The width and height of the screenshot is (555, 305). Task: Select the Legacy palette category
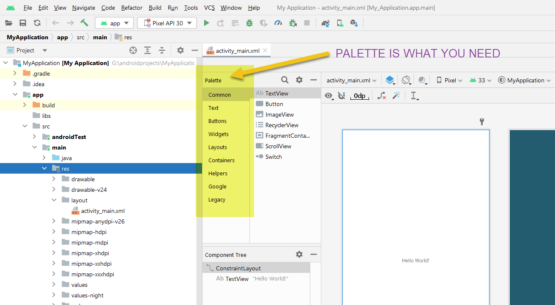tap(217, 199)
